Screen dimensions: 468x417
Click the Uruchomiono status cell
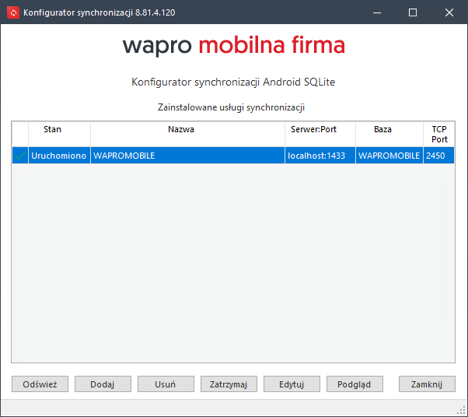click(58, 156)
